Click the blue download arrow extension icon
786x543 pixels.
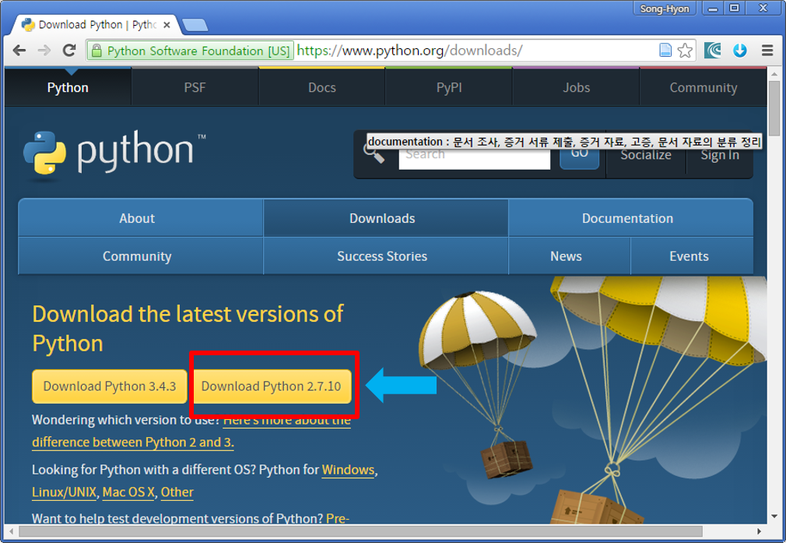coord(739,51)
